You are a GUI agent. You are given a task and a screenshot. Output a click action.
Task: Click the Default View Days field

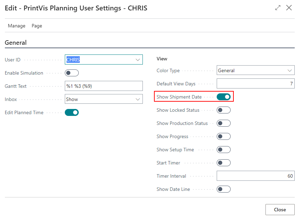pyautogui.click(x=255, y=84)
